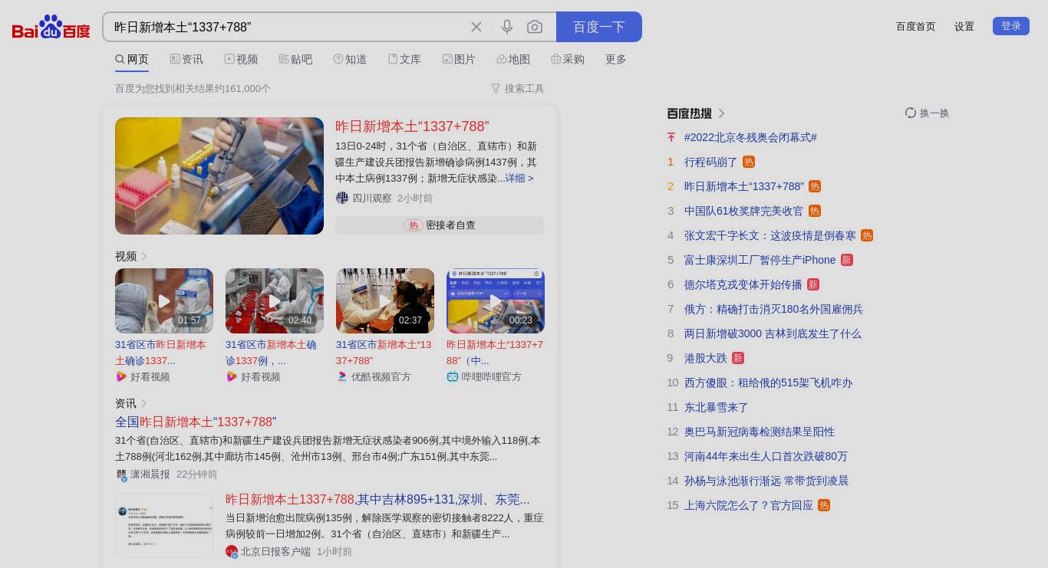1048x568 pixels.
Task: Open hot search 奥巴马新冠病毒检测结果呈阳性
Action: (x=760, y=432)
